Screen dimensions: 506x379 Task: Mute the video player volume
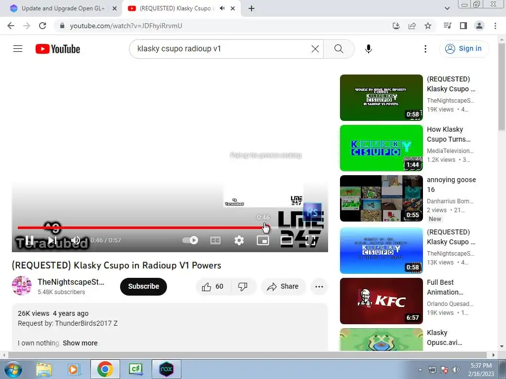point(76,240)
